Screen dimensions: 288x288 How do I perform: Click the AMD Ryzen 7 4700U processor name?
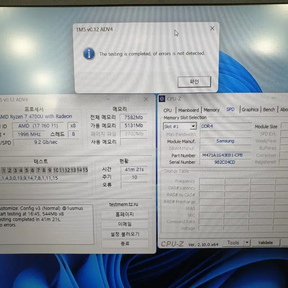[36, 116]
